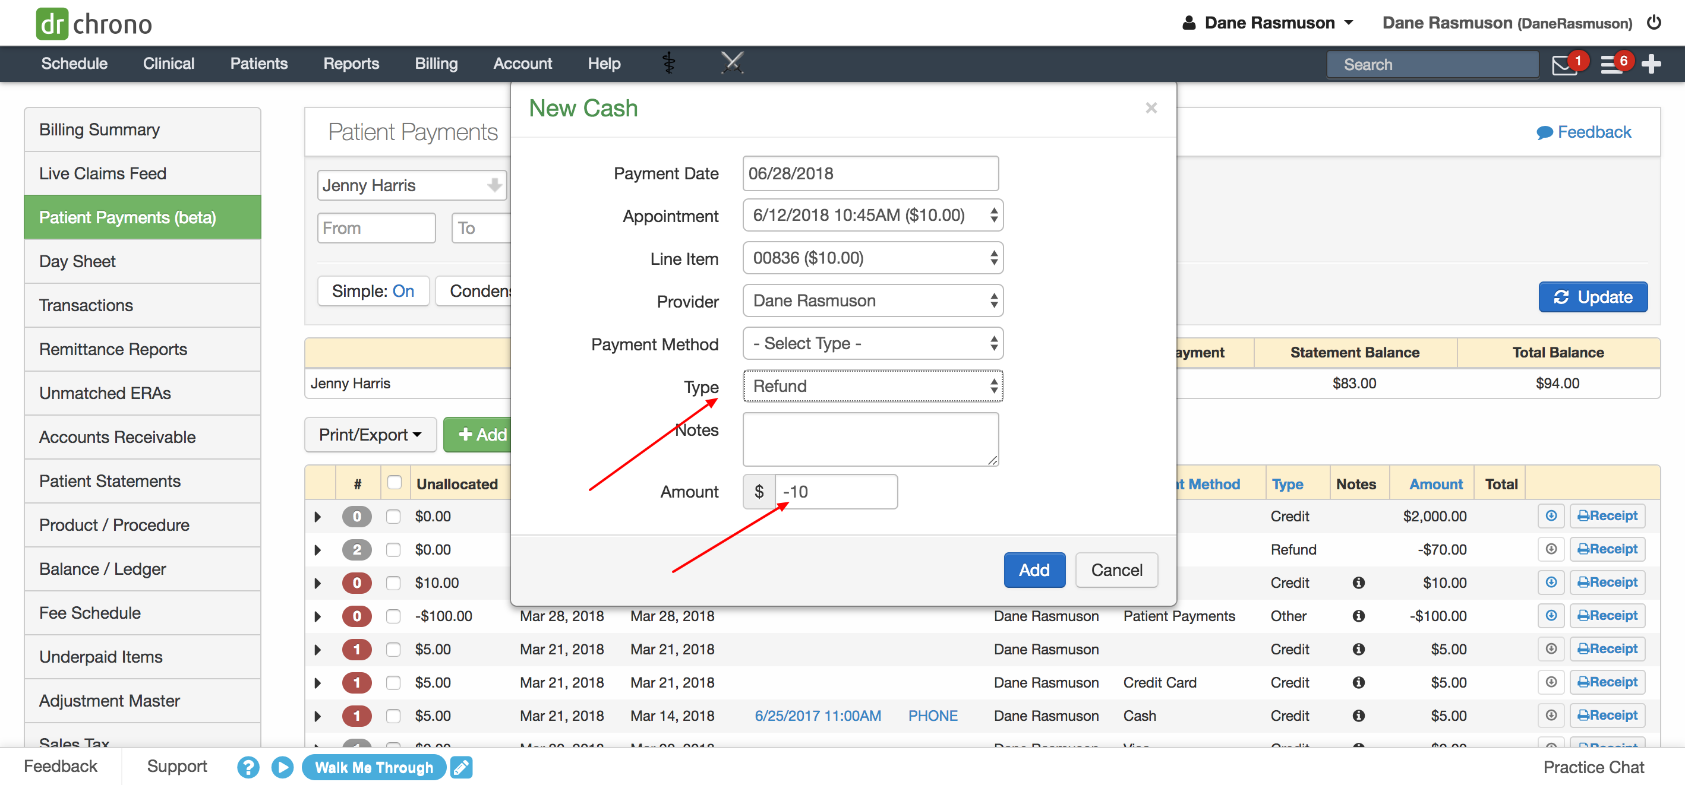Click info icon in the Credit Card row
1685x785 pixels.
coord(1359,682)
